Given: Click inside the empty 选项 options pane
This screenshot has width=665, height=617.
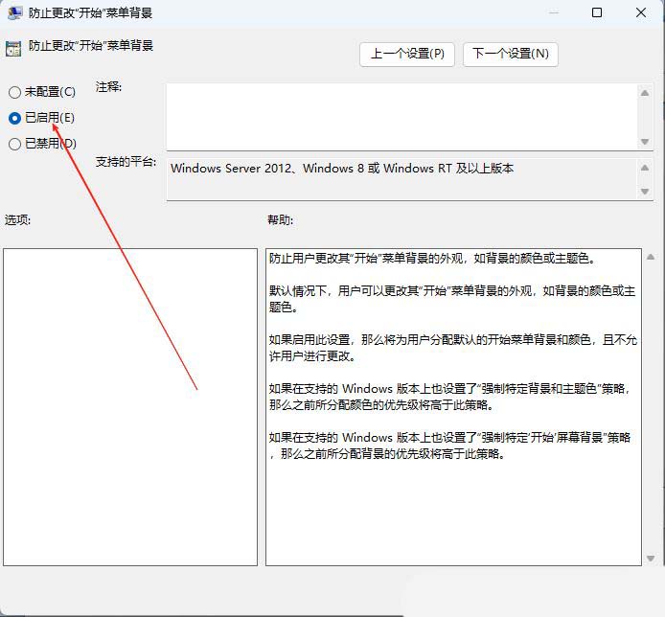Looking at the screenshot, I should pyautogui.click(x=130, y=406).
